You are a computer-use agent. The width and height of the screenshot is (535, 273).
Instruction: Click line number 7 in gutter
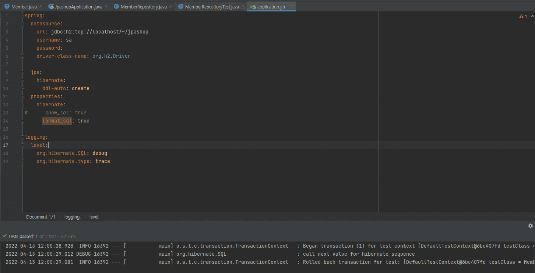pos(7,64)
